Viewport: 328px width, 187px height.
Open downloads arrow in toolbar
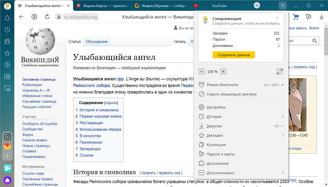pos(321,17)
